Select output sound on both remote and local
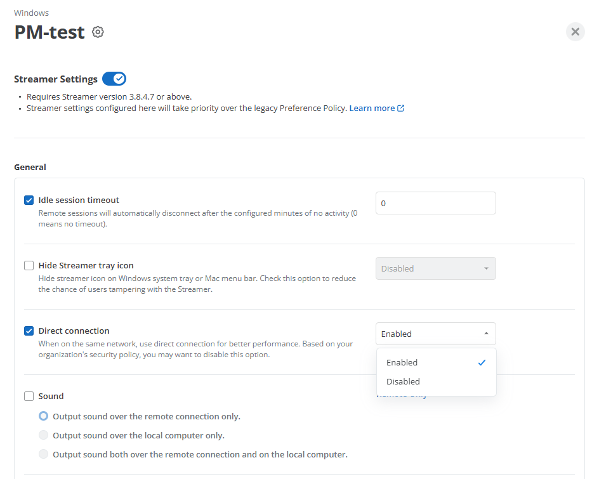This screenshot has width=592, height=479. (43, 454)
